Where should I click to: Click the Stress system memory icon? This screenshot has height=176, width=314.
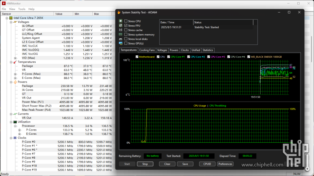point(121,34)
